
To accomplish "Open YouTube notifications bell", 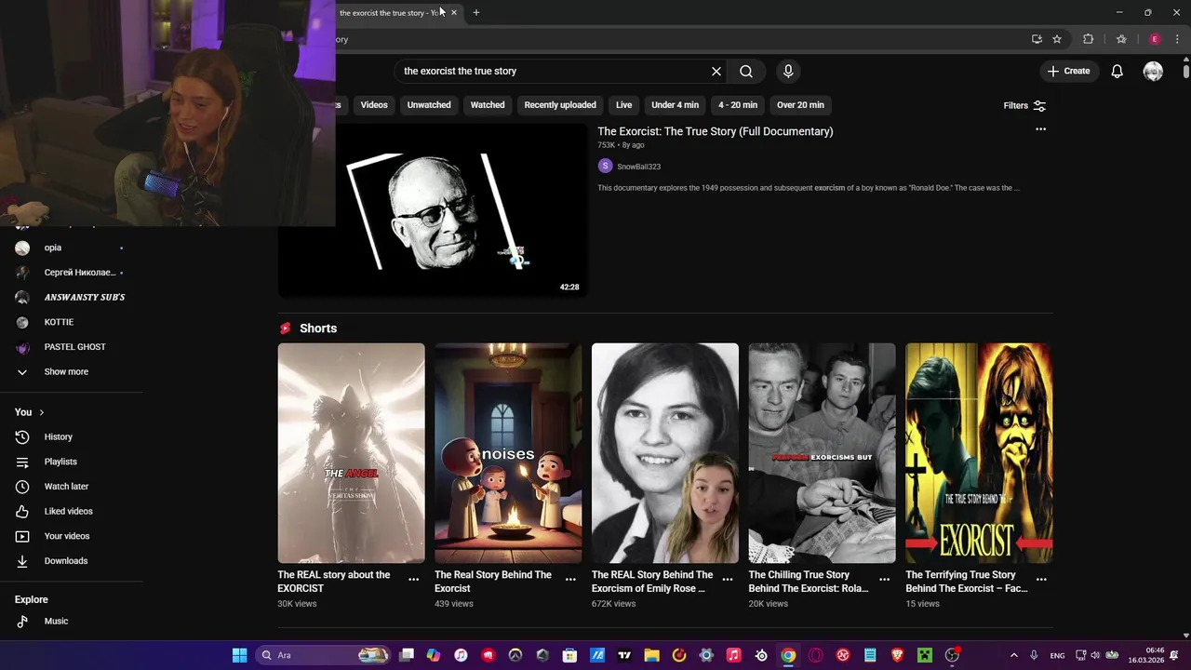I will tap(1117, 71).
